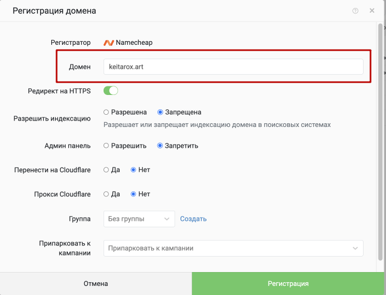Open Припарковать к кампании dropdown
386x295 pixels.
click(233, 248)
